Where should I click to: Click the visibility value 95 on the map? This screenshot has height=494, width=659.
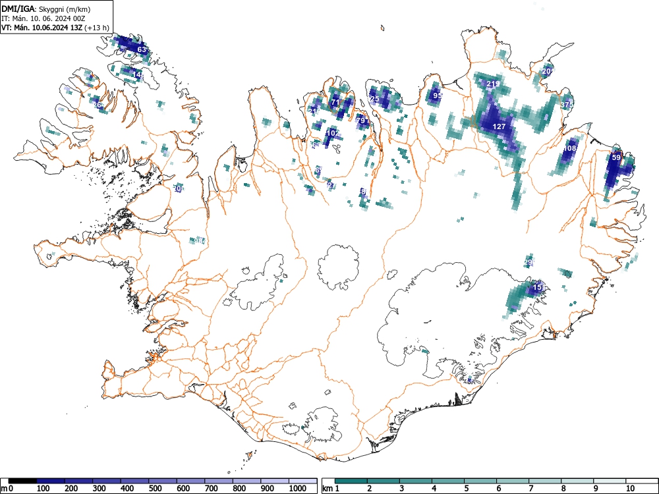(438, 96)
